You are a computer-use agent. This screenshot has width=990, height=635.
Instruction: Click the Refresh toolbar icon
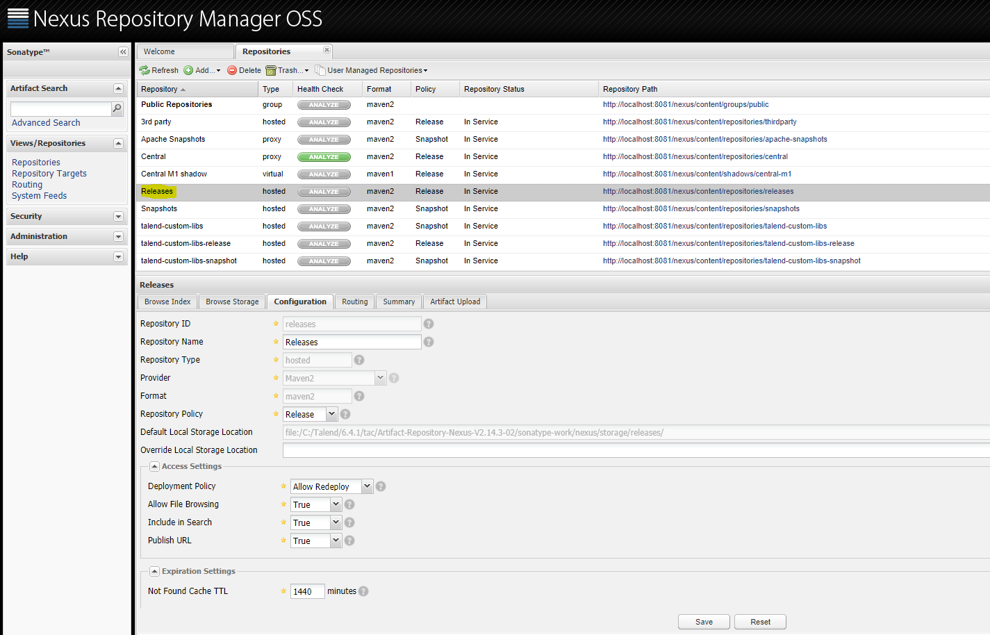pos(145,70)
